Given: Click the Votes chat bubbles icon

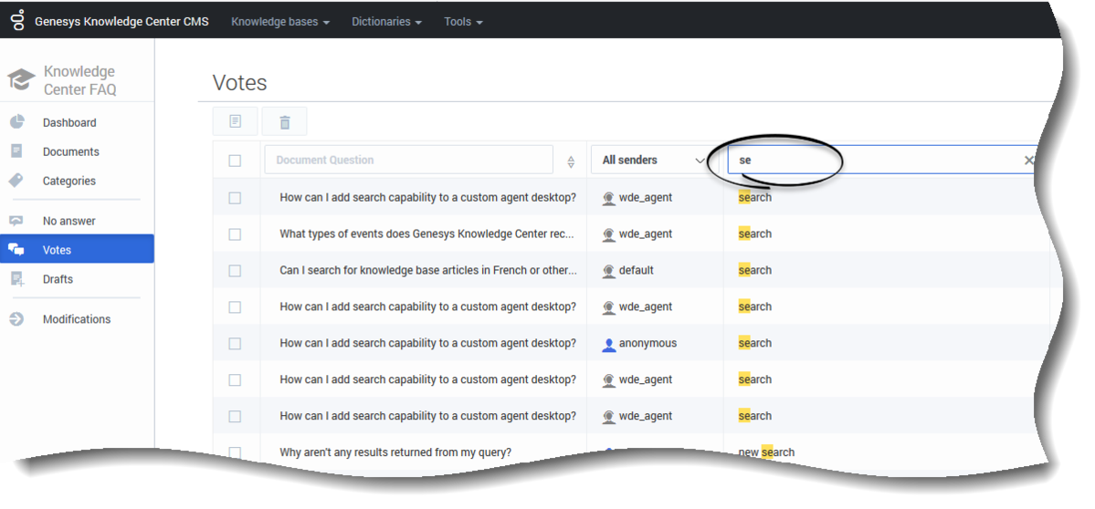Looking at the screenshot, I should click(16, 250).
